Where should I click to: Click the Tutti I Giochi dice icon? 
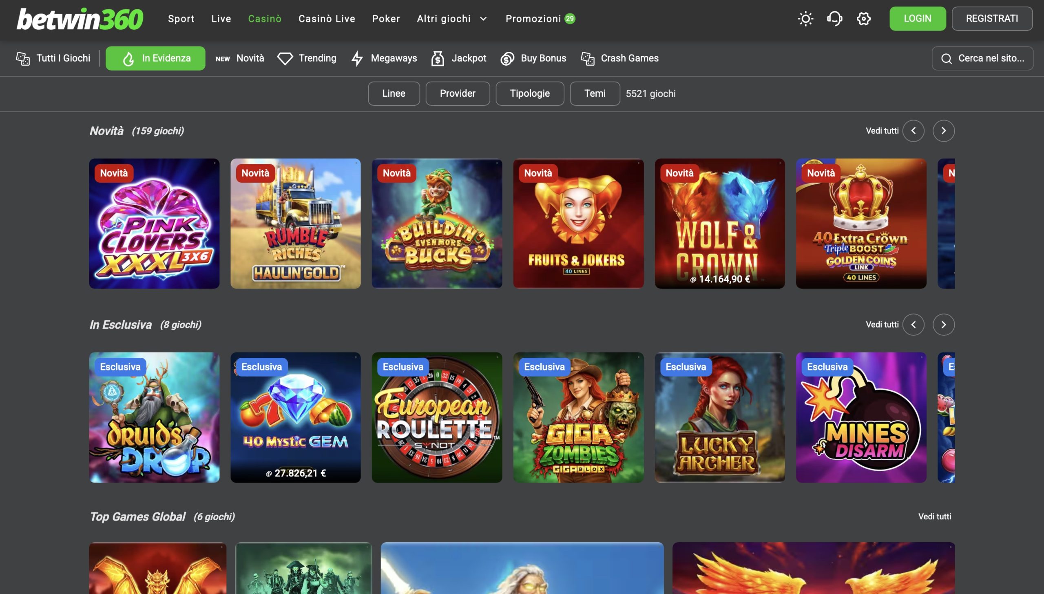pyautogui.click(x=23, y=58)
